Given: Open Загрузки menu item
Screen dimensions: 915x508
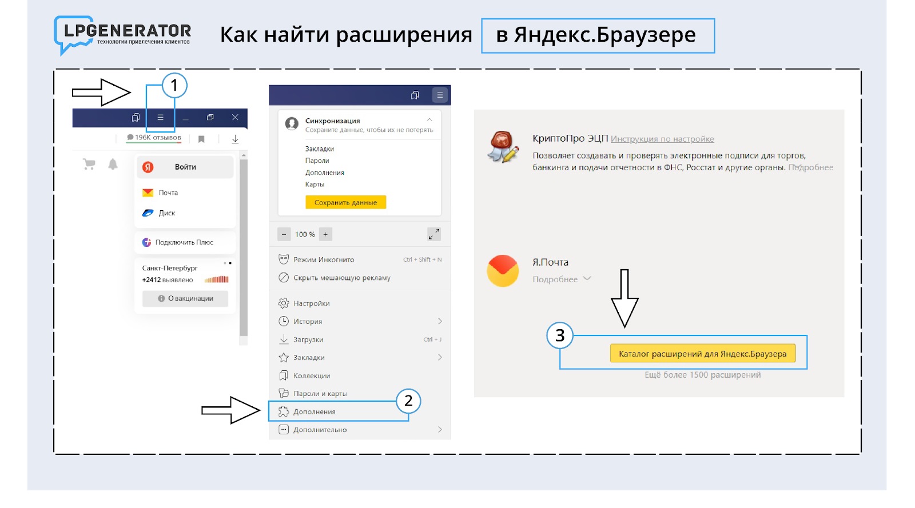Looking at the screenshot, I should click(360, 339).
